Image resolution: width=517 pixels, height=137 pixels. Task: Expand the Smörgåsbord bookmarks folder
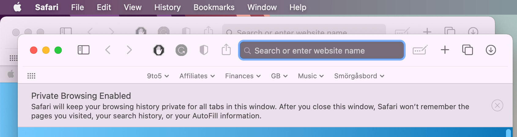359,76
